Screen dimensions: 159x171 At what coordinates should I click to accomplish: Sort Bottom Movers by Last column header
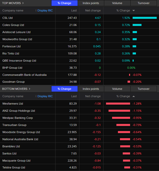pos(74,96)
